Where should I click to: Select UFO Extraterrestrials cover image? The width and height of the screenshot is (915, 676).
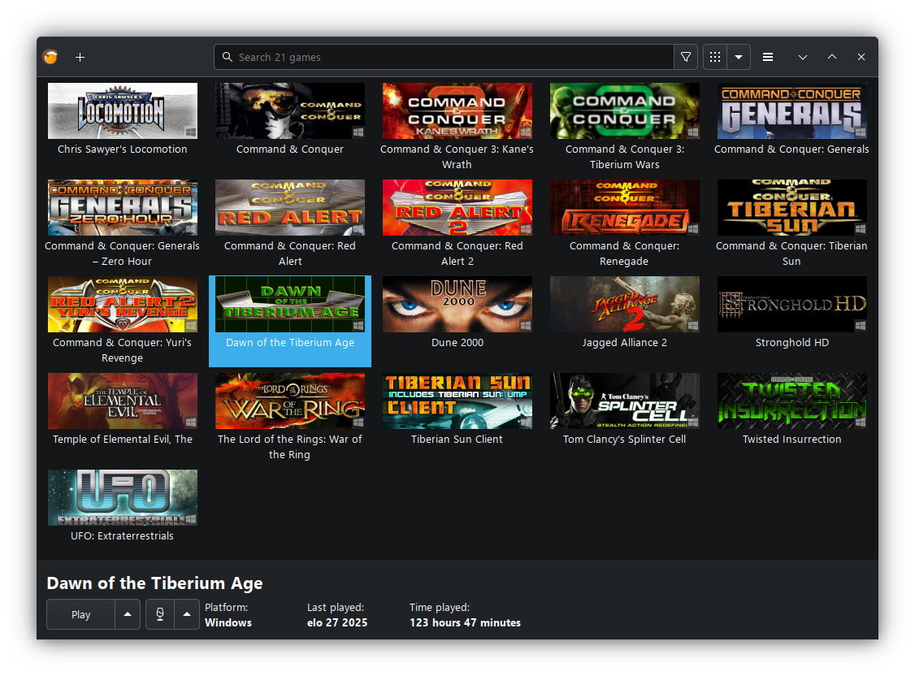(x=123, y=497)
